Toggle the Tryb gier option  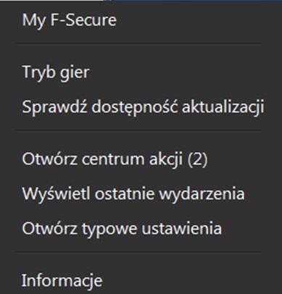click(56, 72)
